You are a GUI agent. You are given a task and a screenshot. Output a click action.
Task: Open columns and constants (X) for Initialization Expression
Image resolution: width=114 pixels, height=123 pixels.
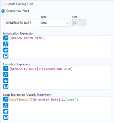pos(6,44)
